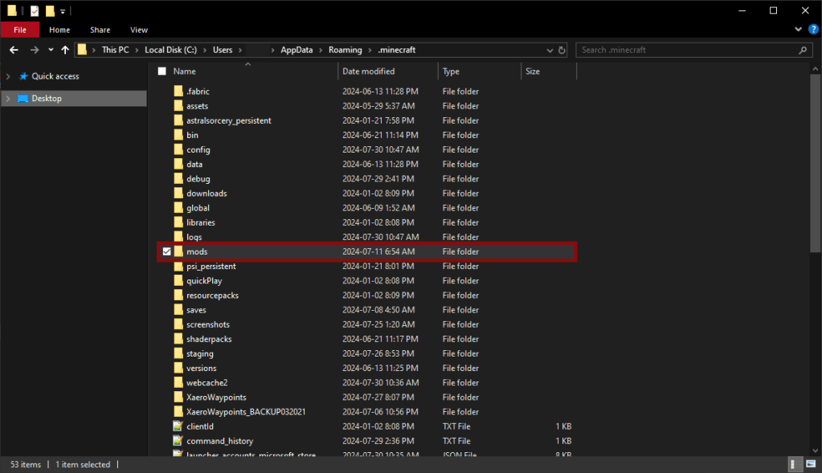
Task: Toggle the select-all checkbox beside Name
Action: coord(162,71)
